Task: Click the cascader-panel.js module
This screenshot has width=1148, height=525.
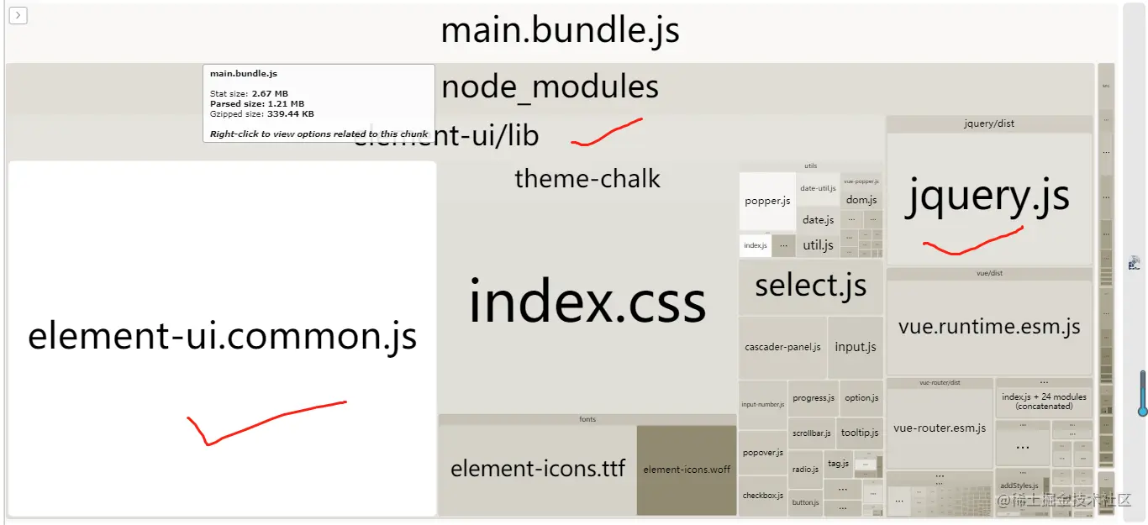Action: [782, 347]
